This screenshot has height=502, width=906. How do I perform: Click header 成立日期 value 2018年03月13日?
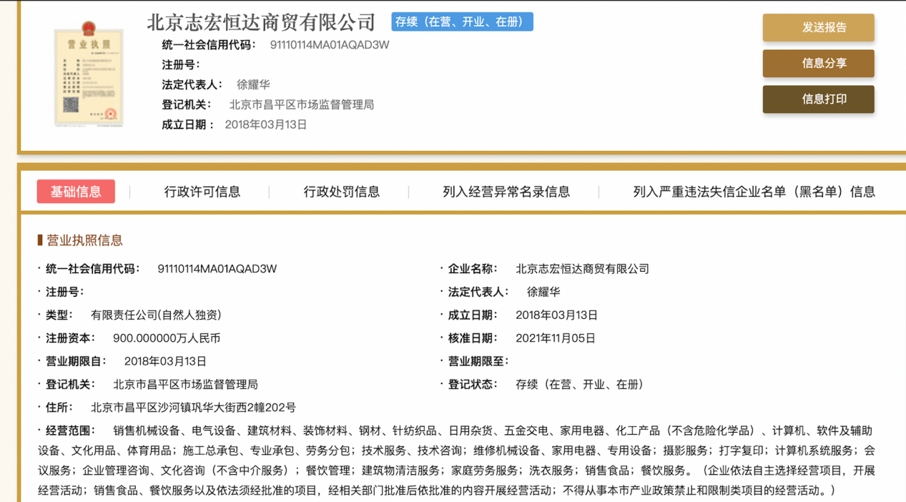click(x=266, y=124)
